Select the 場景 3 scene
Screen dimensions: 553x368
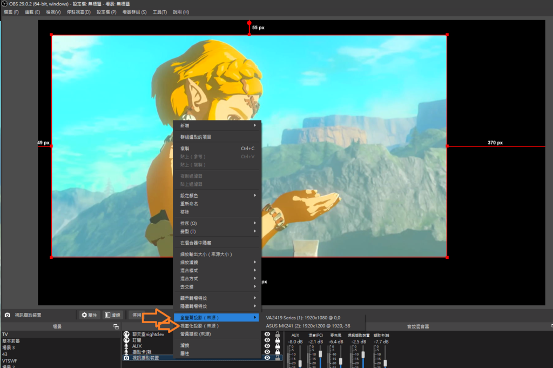60,347
